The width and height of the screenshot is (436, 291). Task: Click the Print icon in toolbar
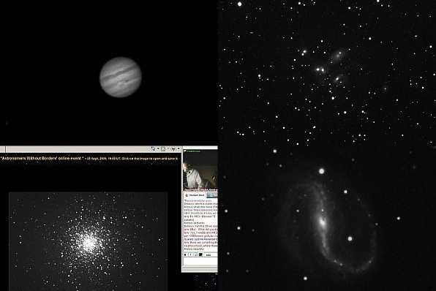(x=173, y=149)
